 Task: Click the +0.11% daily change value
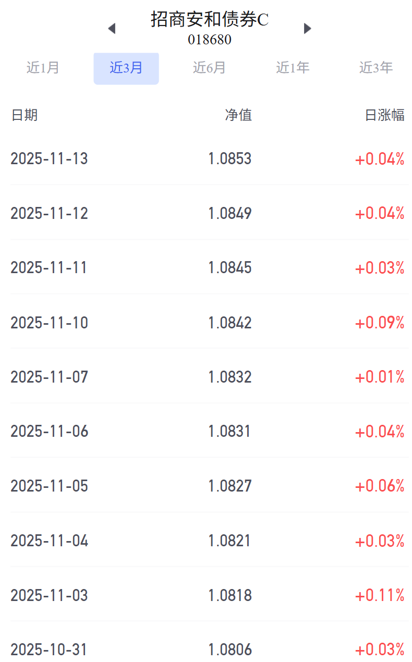(380, 595)
